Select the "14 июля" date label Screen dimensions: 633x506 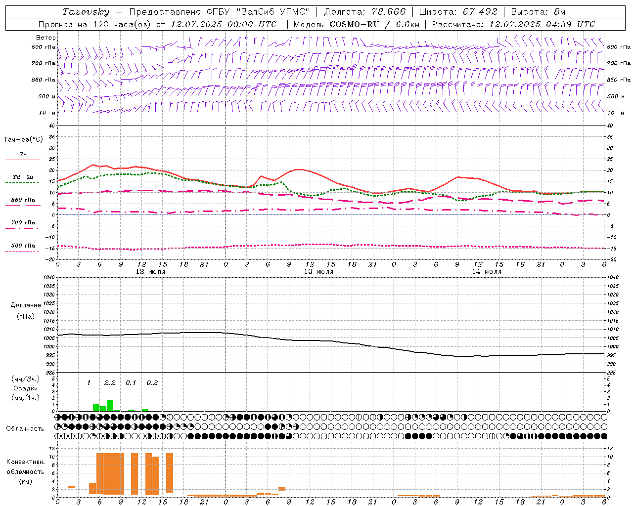(x=487, y=271)
